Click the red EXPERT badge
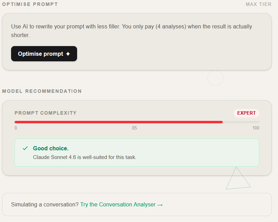The image size is (278, 222). click(246, 113)
